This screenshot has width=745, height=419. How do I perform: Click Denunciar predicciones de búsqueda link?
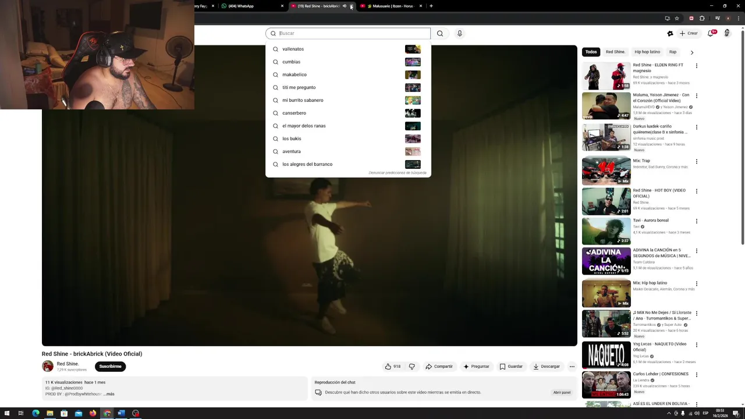click(x=398, y=173)
